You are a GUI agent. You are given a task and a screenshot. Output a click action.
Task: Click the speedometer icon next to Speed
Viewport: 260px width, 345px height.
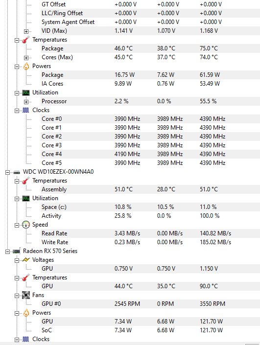click(x=26, y=225)
